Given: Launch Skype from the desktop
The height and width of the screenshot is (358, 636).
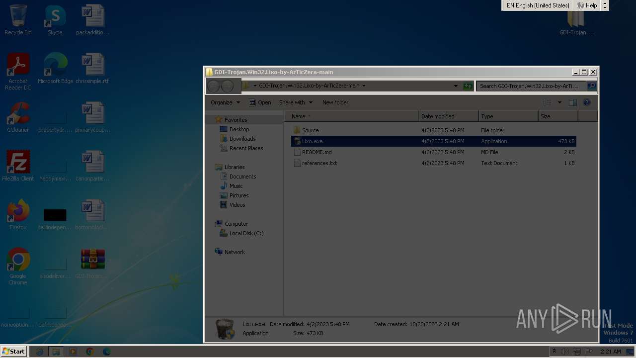Looking at the screenshot, I should tap(55, 20).
